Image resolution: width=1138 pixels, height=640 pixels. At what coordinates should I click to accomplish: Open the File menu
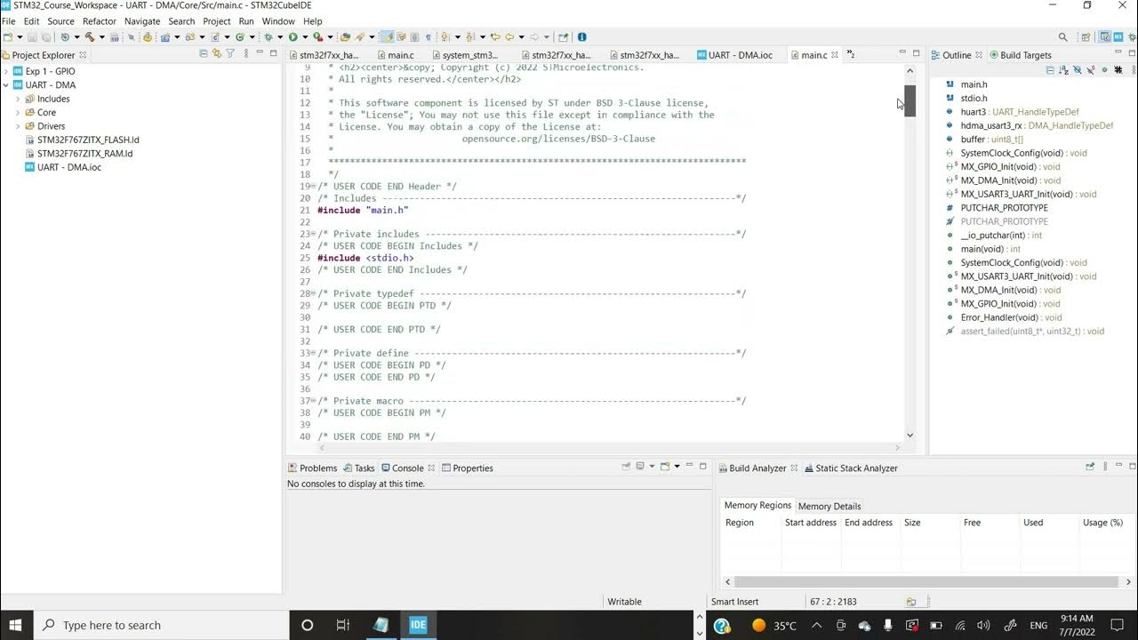tap(9, 21)
